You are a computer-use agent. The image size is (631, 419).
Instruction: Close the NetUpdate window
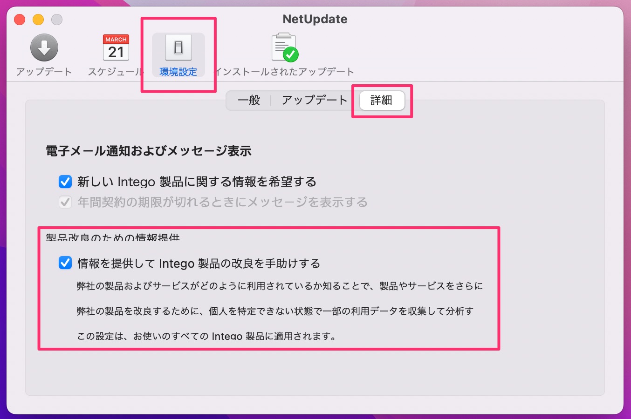pos(20,20)
